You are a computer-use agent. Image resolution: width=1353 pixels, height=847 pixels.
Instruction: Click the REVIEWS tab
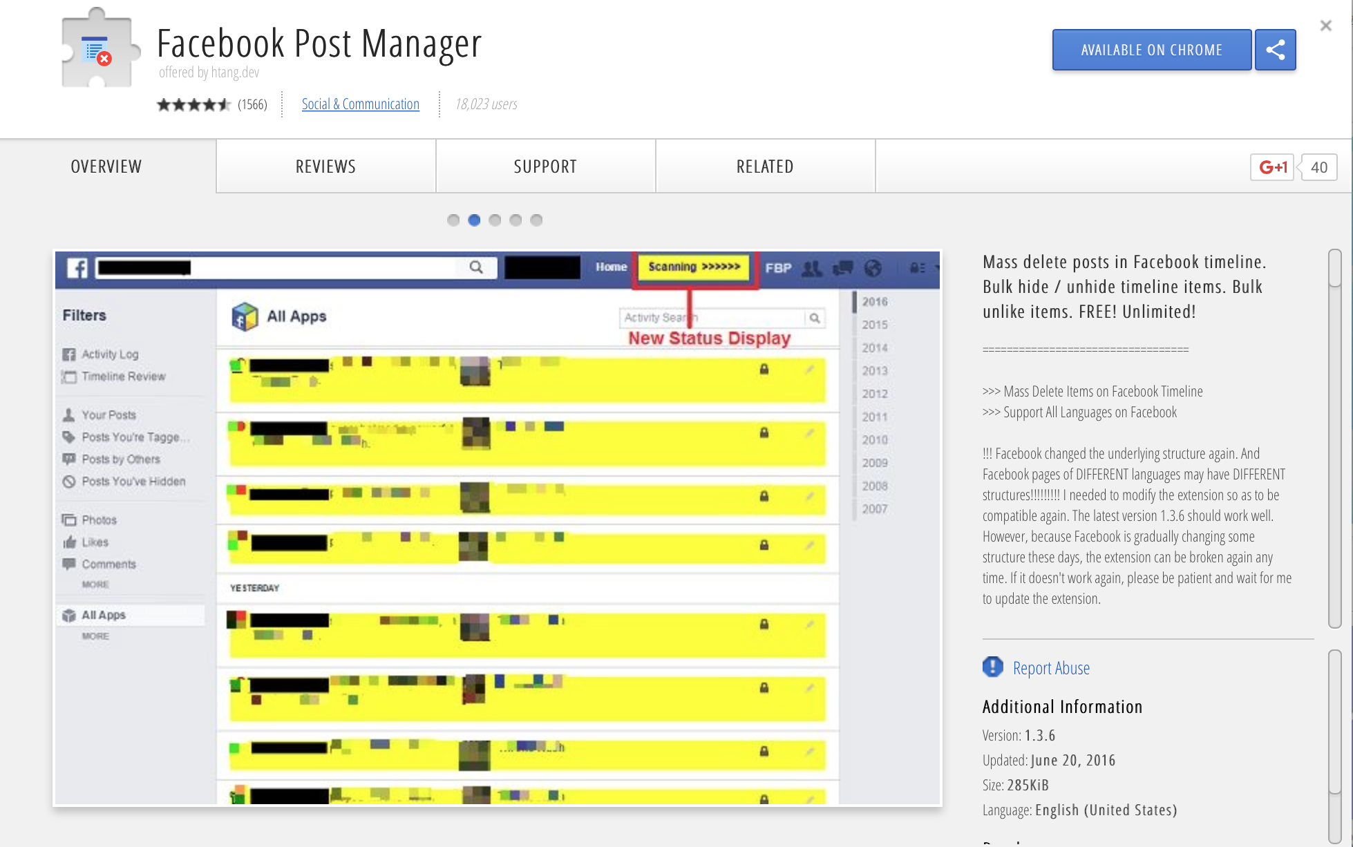click(x=326, y=166)
